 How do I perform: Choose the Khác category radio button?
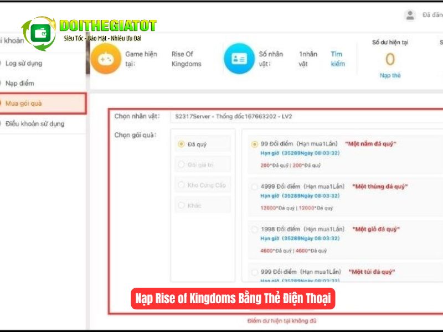coord(181,205)
